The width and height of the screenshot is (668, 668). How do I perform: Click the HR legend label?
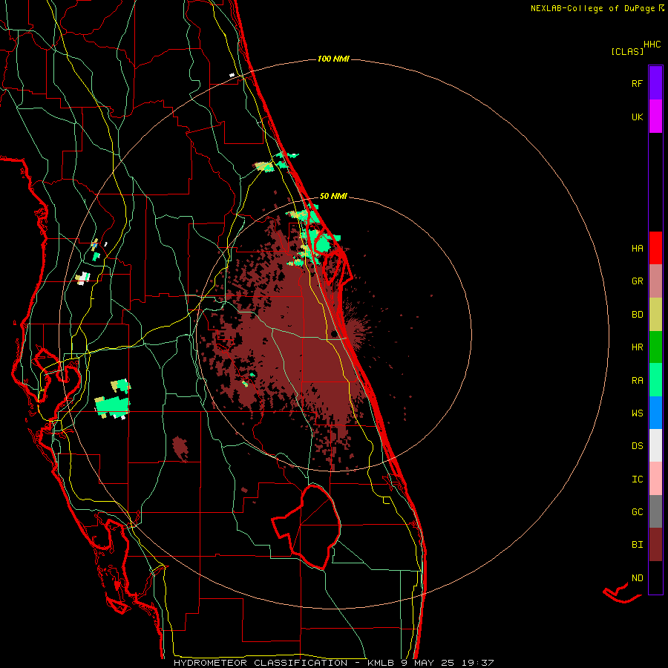tap(637, 347)
